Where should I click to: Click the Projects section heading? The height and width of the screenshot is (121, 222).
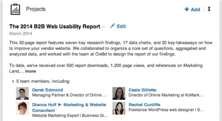pos(36,9)
